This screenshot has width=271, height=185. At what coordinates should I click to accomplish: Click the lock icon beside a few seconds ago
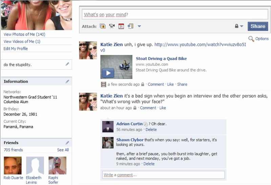[x=143, y=85]
